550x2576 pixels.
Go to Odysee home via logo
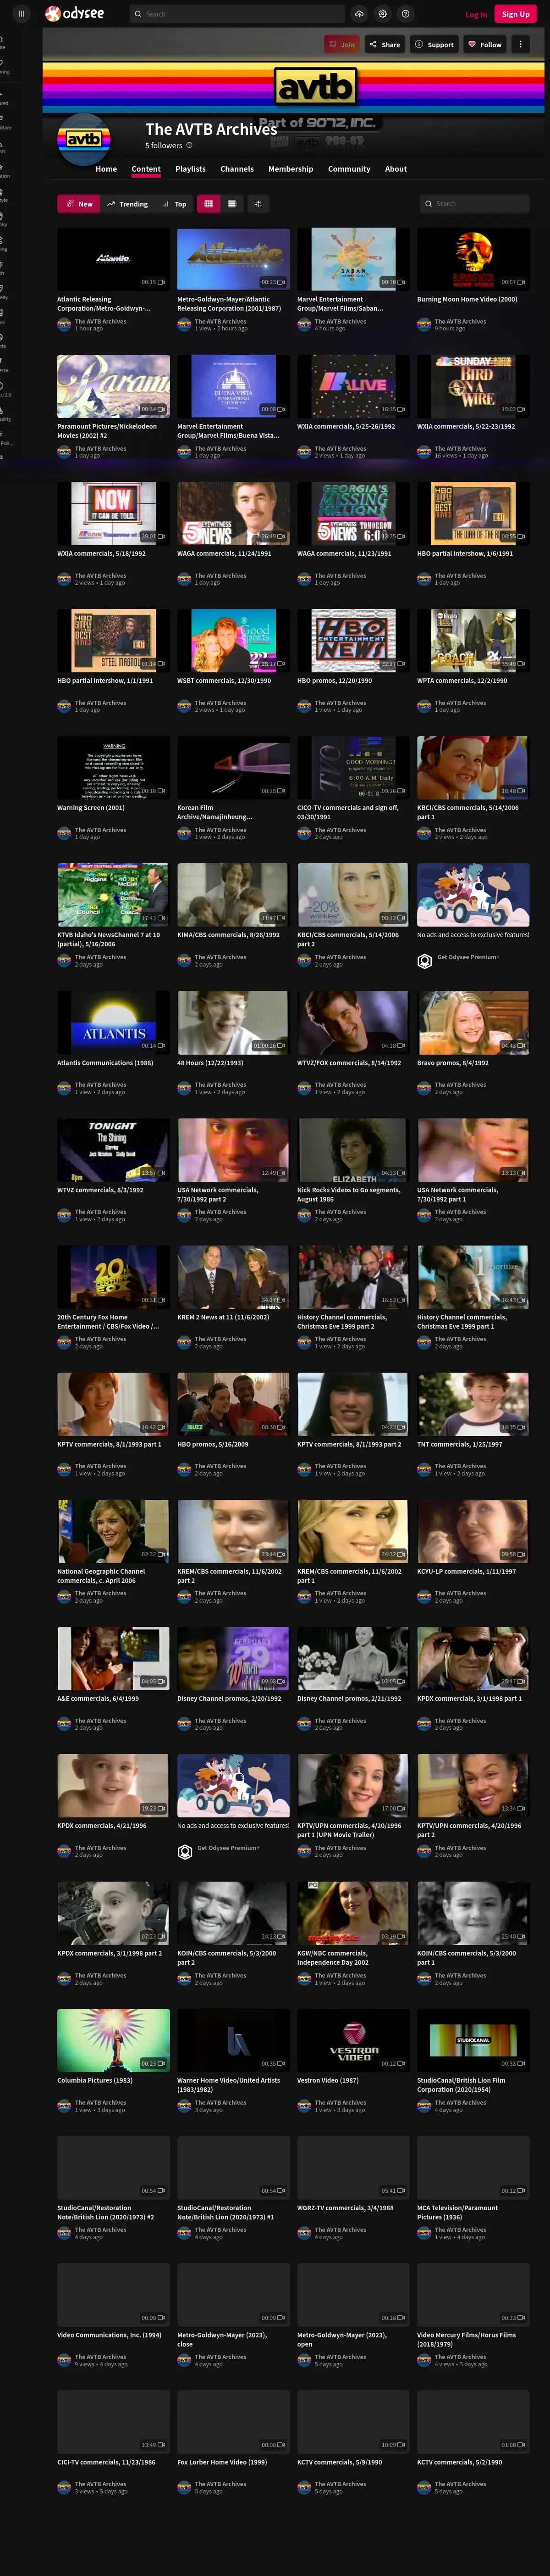click(74, 14)
